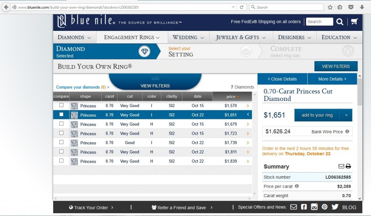The image size is (371, 216).
Task: Open dropdown arrow beside add to your ring
Action: pyautogui.click(x=346, y=115)
